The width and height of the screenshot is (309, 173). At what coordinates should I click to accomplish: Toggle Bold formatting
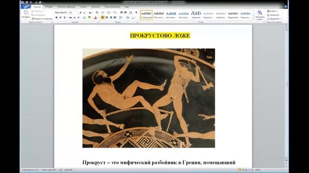point(56,18)
